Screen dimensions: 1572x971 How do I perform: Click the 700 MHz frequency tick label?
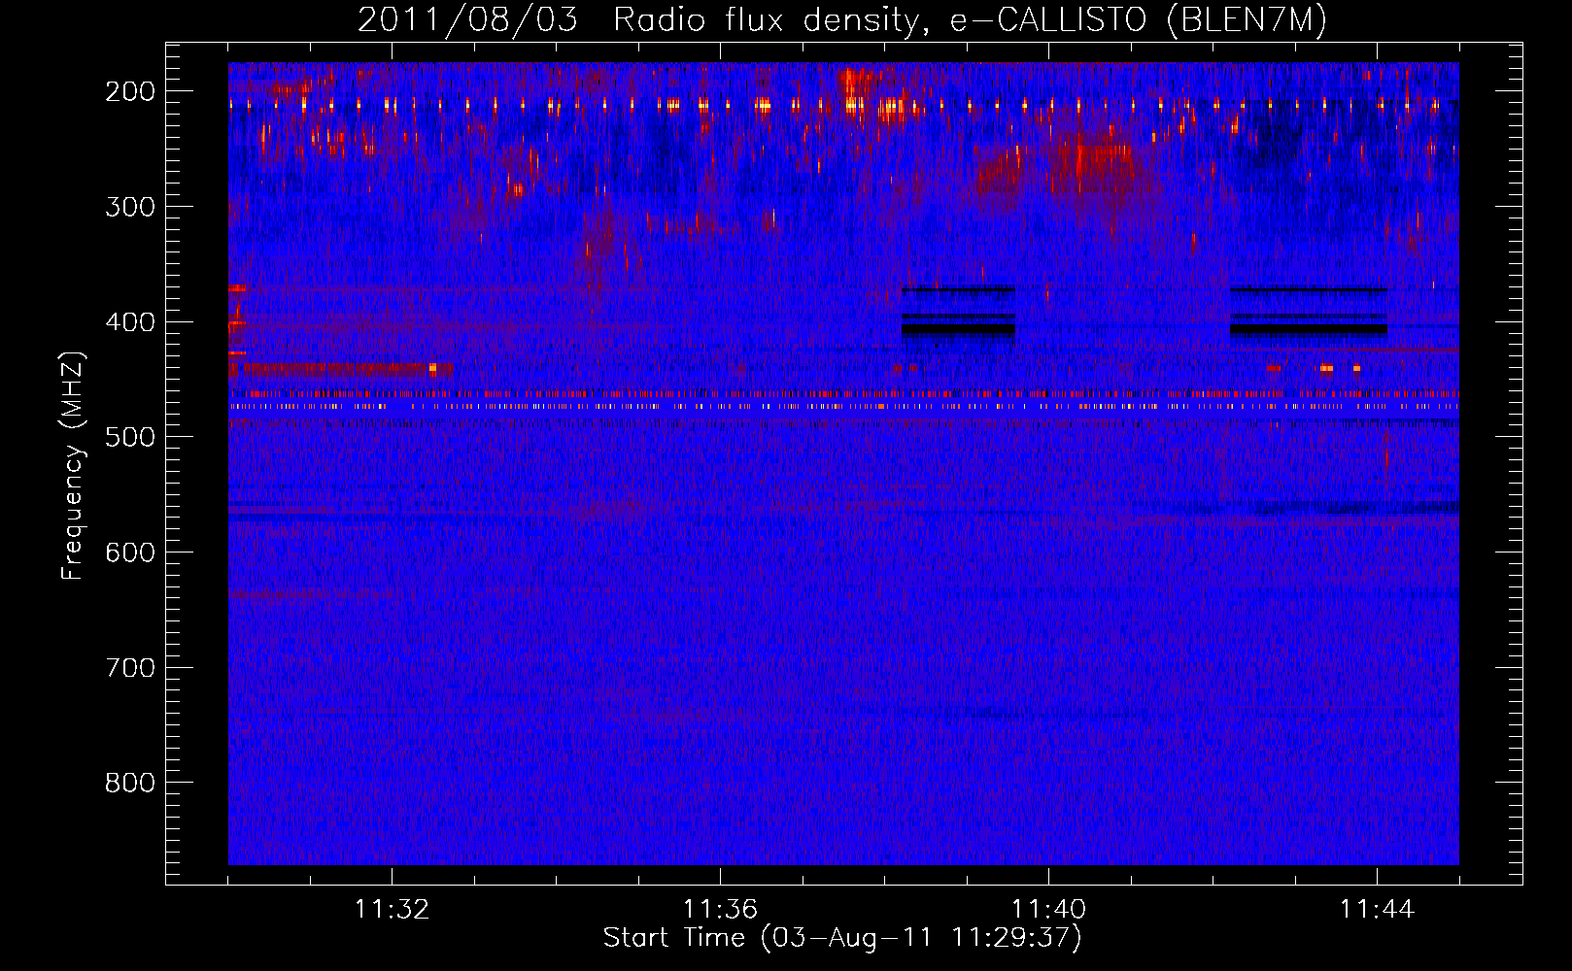(129, 668)
